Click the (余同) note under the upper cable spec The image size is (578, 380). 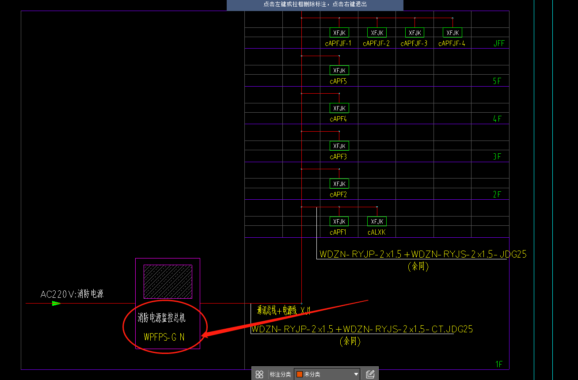point(418,266)
